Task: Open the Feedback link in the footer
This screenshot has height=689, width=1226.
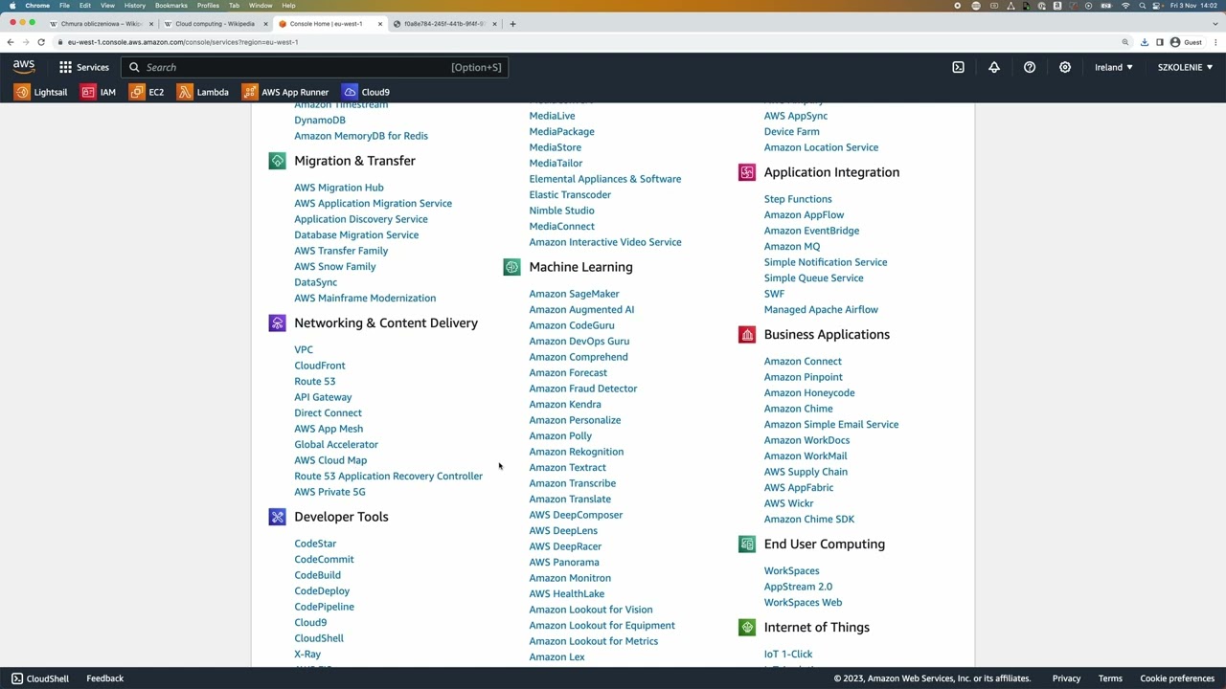Action: click(105, 678)
